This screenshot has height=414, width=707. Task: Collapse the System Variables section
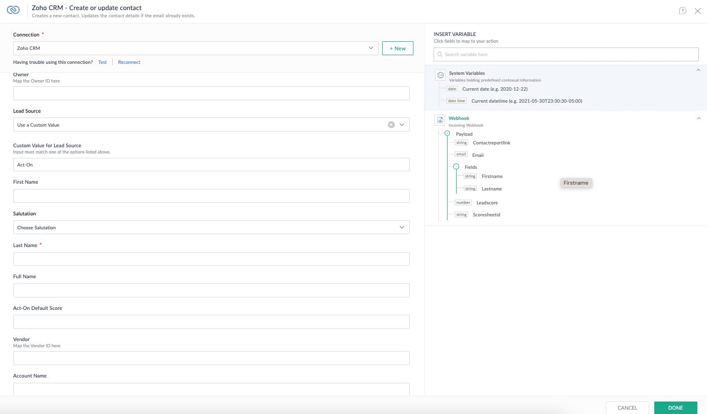[x=698, y=70]
